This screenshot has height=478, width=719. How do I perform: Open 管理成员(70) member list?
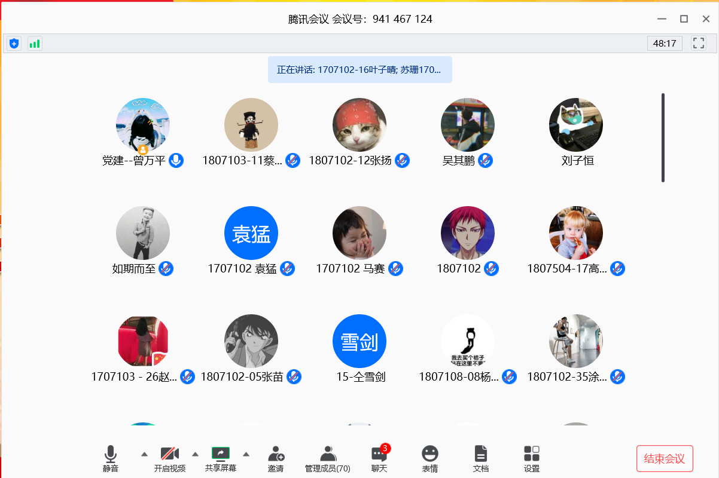click(327, 458)
